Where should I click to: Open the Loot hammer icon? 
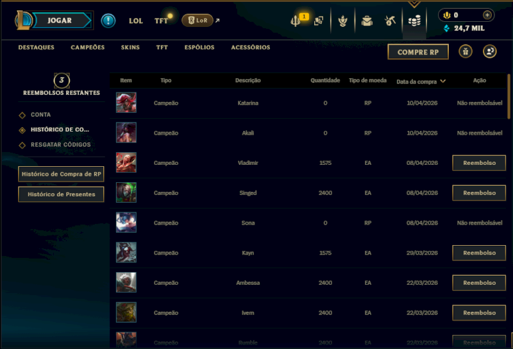click(x=390, y=21)
